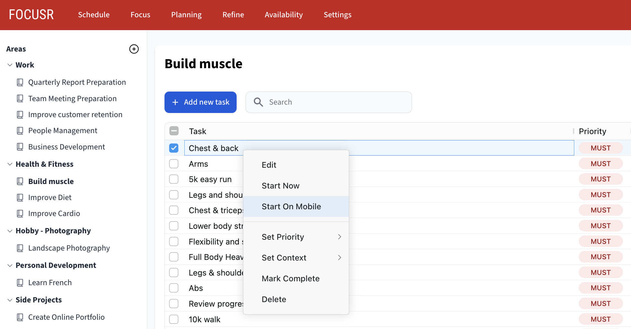Viewport: 631px width, 329px height.
Task: Open the Planning menu in the top bar
Action: (186, 14)
